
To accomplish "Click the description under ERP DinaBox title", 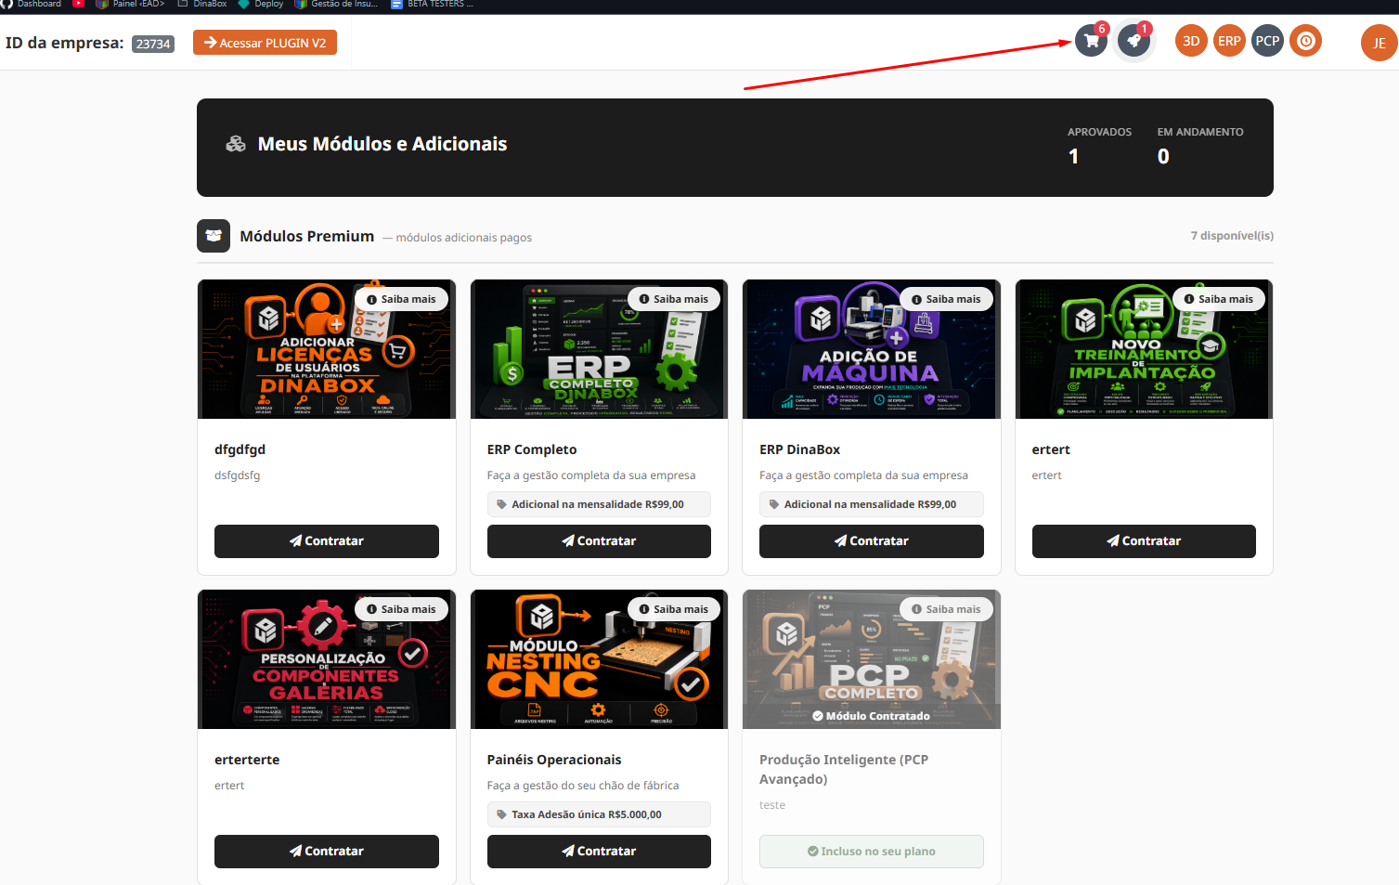I will point(863,475).
